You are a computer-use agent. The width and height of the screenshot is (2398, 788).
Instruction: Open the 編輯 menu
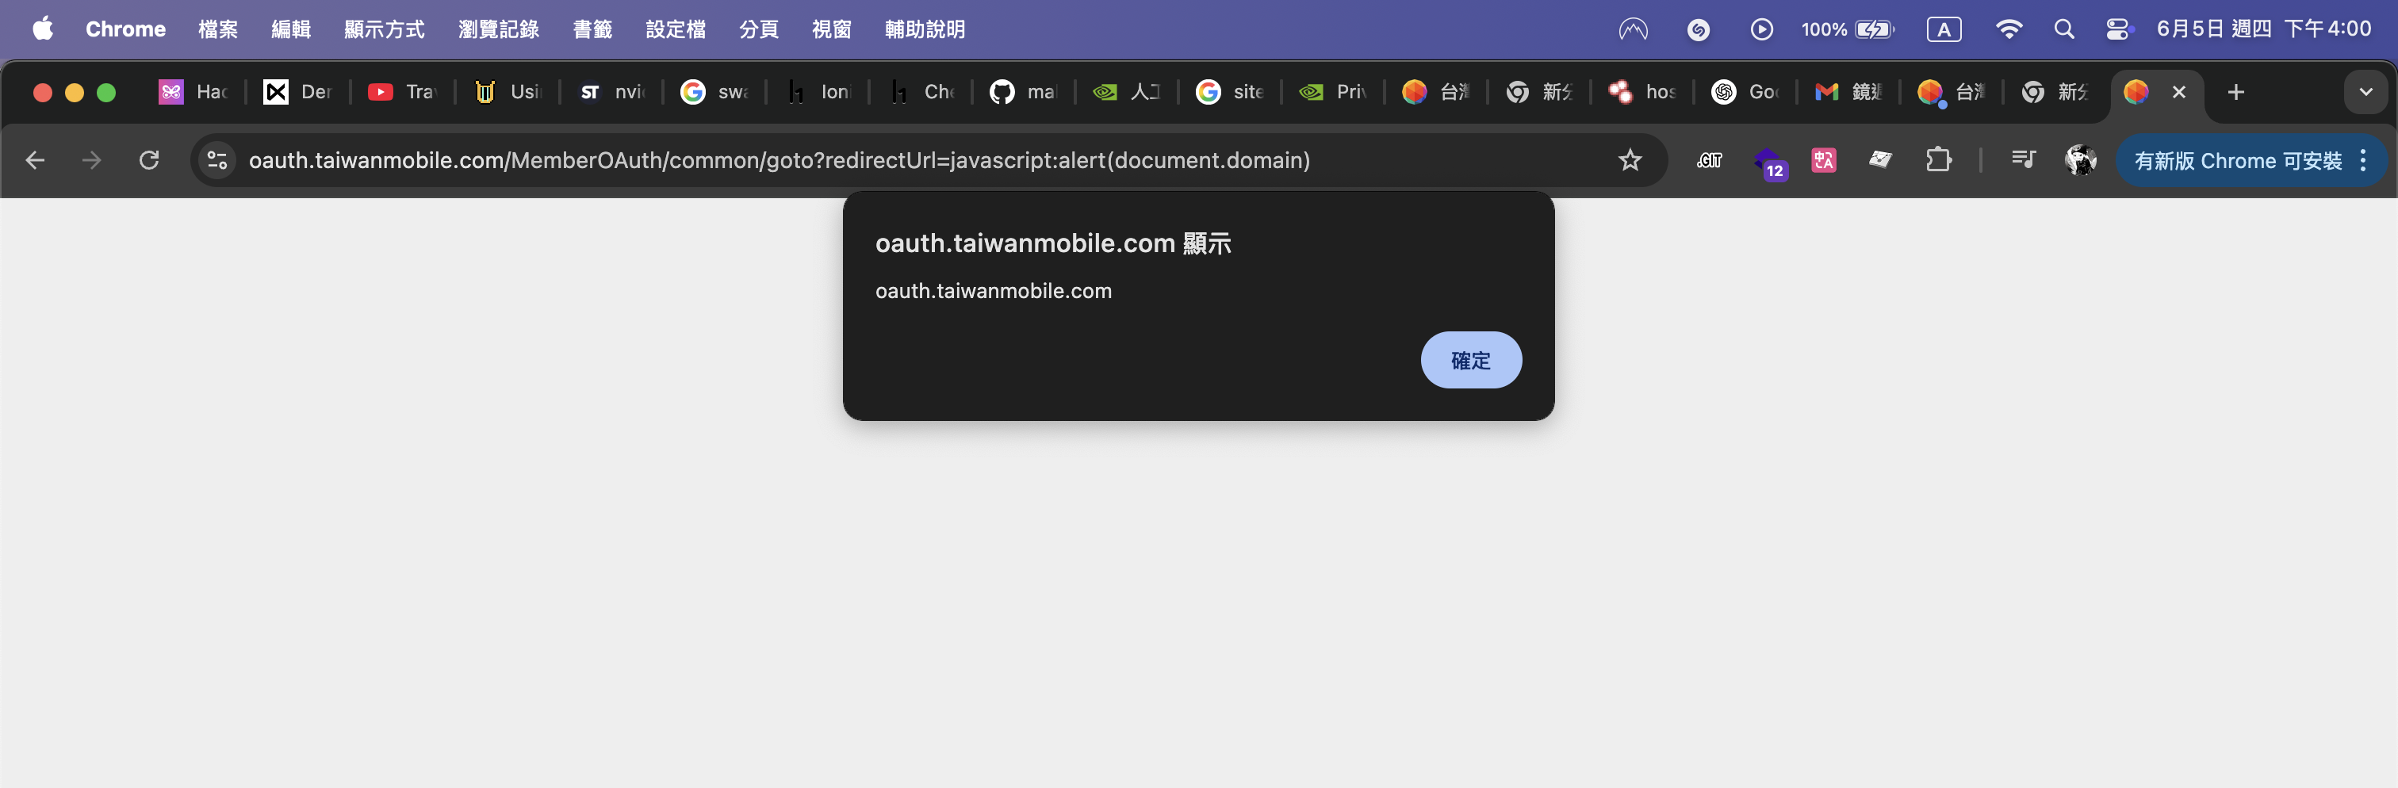click(290, 29)
